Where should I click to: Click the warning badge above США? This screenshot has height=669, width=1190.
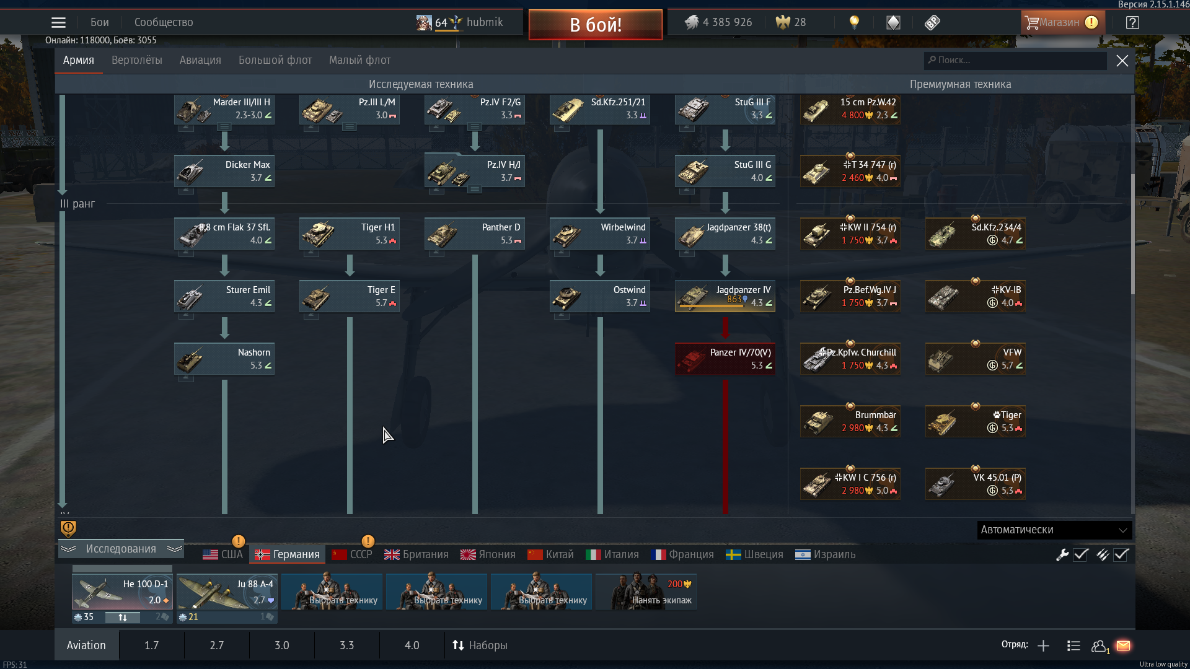pyautogui.click(x=238, y=541)
